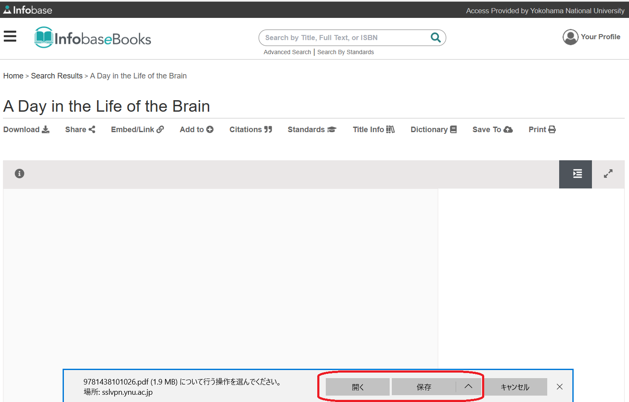Click 保存 to save the PDF

pos(424,387)
